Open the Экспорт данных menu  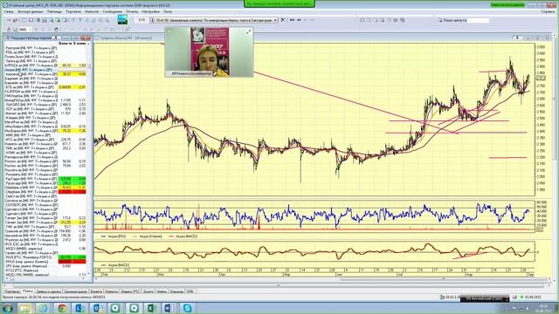(x=31, y=11)
